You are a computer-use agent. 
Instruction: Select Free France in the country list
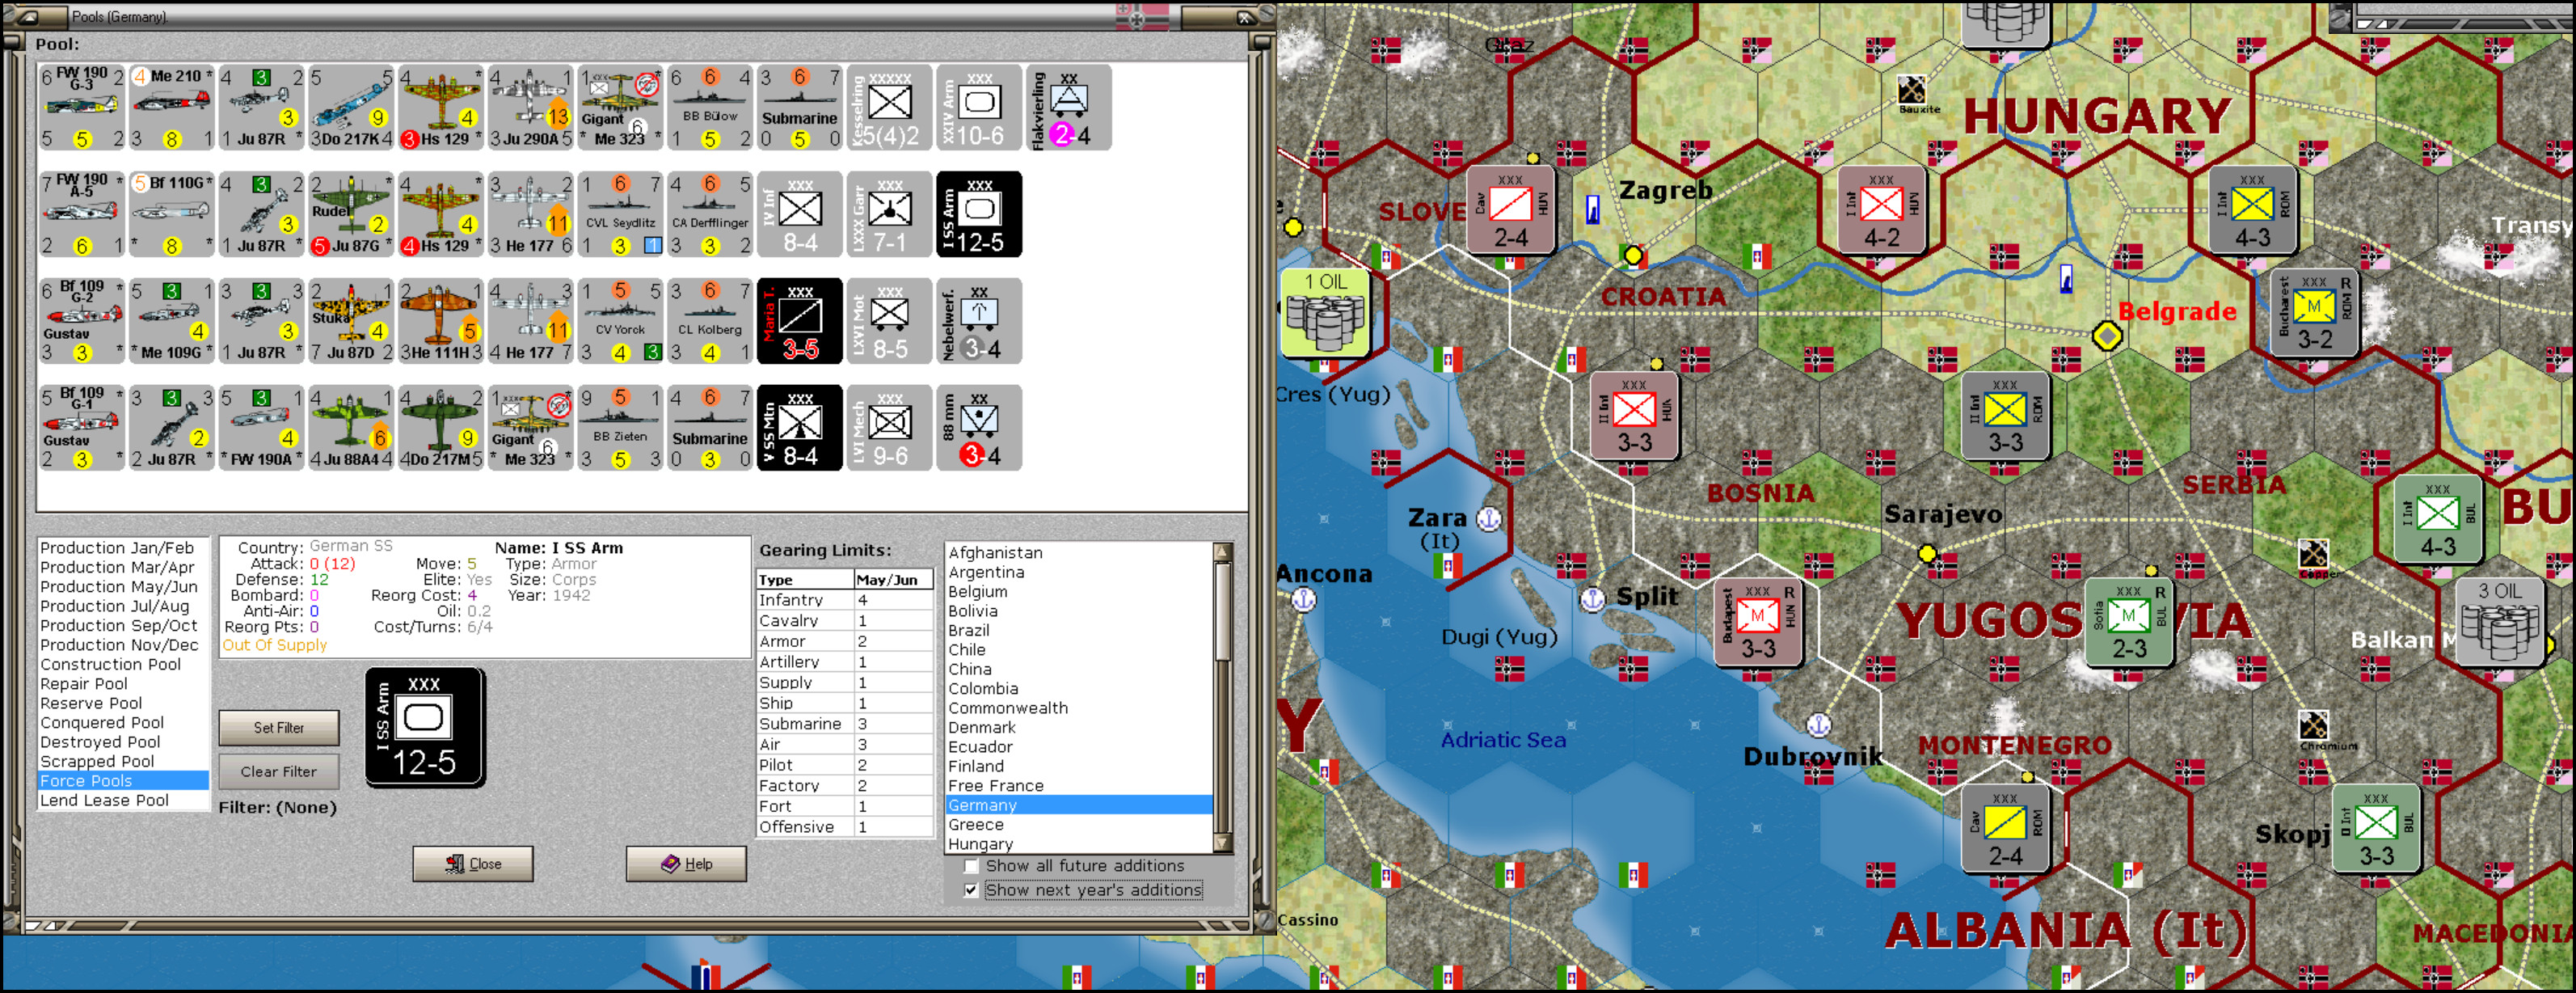1079,786
